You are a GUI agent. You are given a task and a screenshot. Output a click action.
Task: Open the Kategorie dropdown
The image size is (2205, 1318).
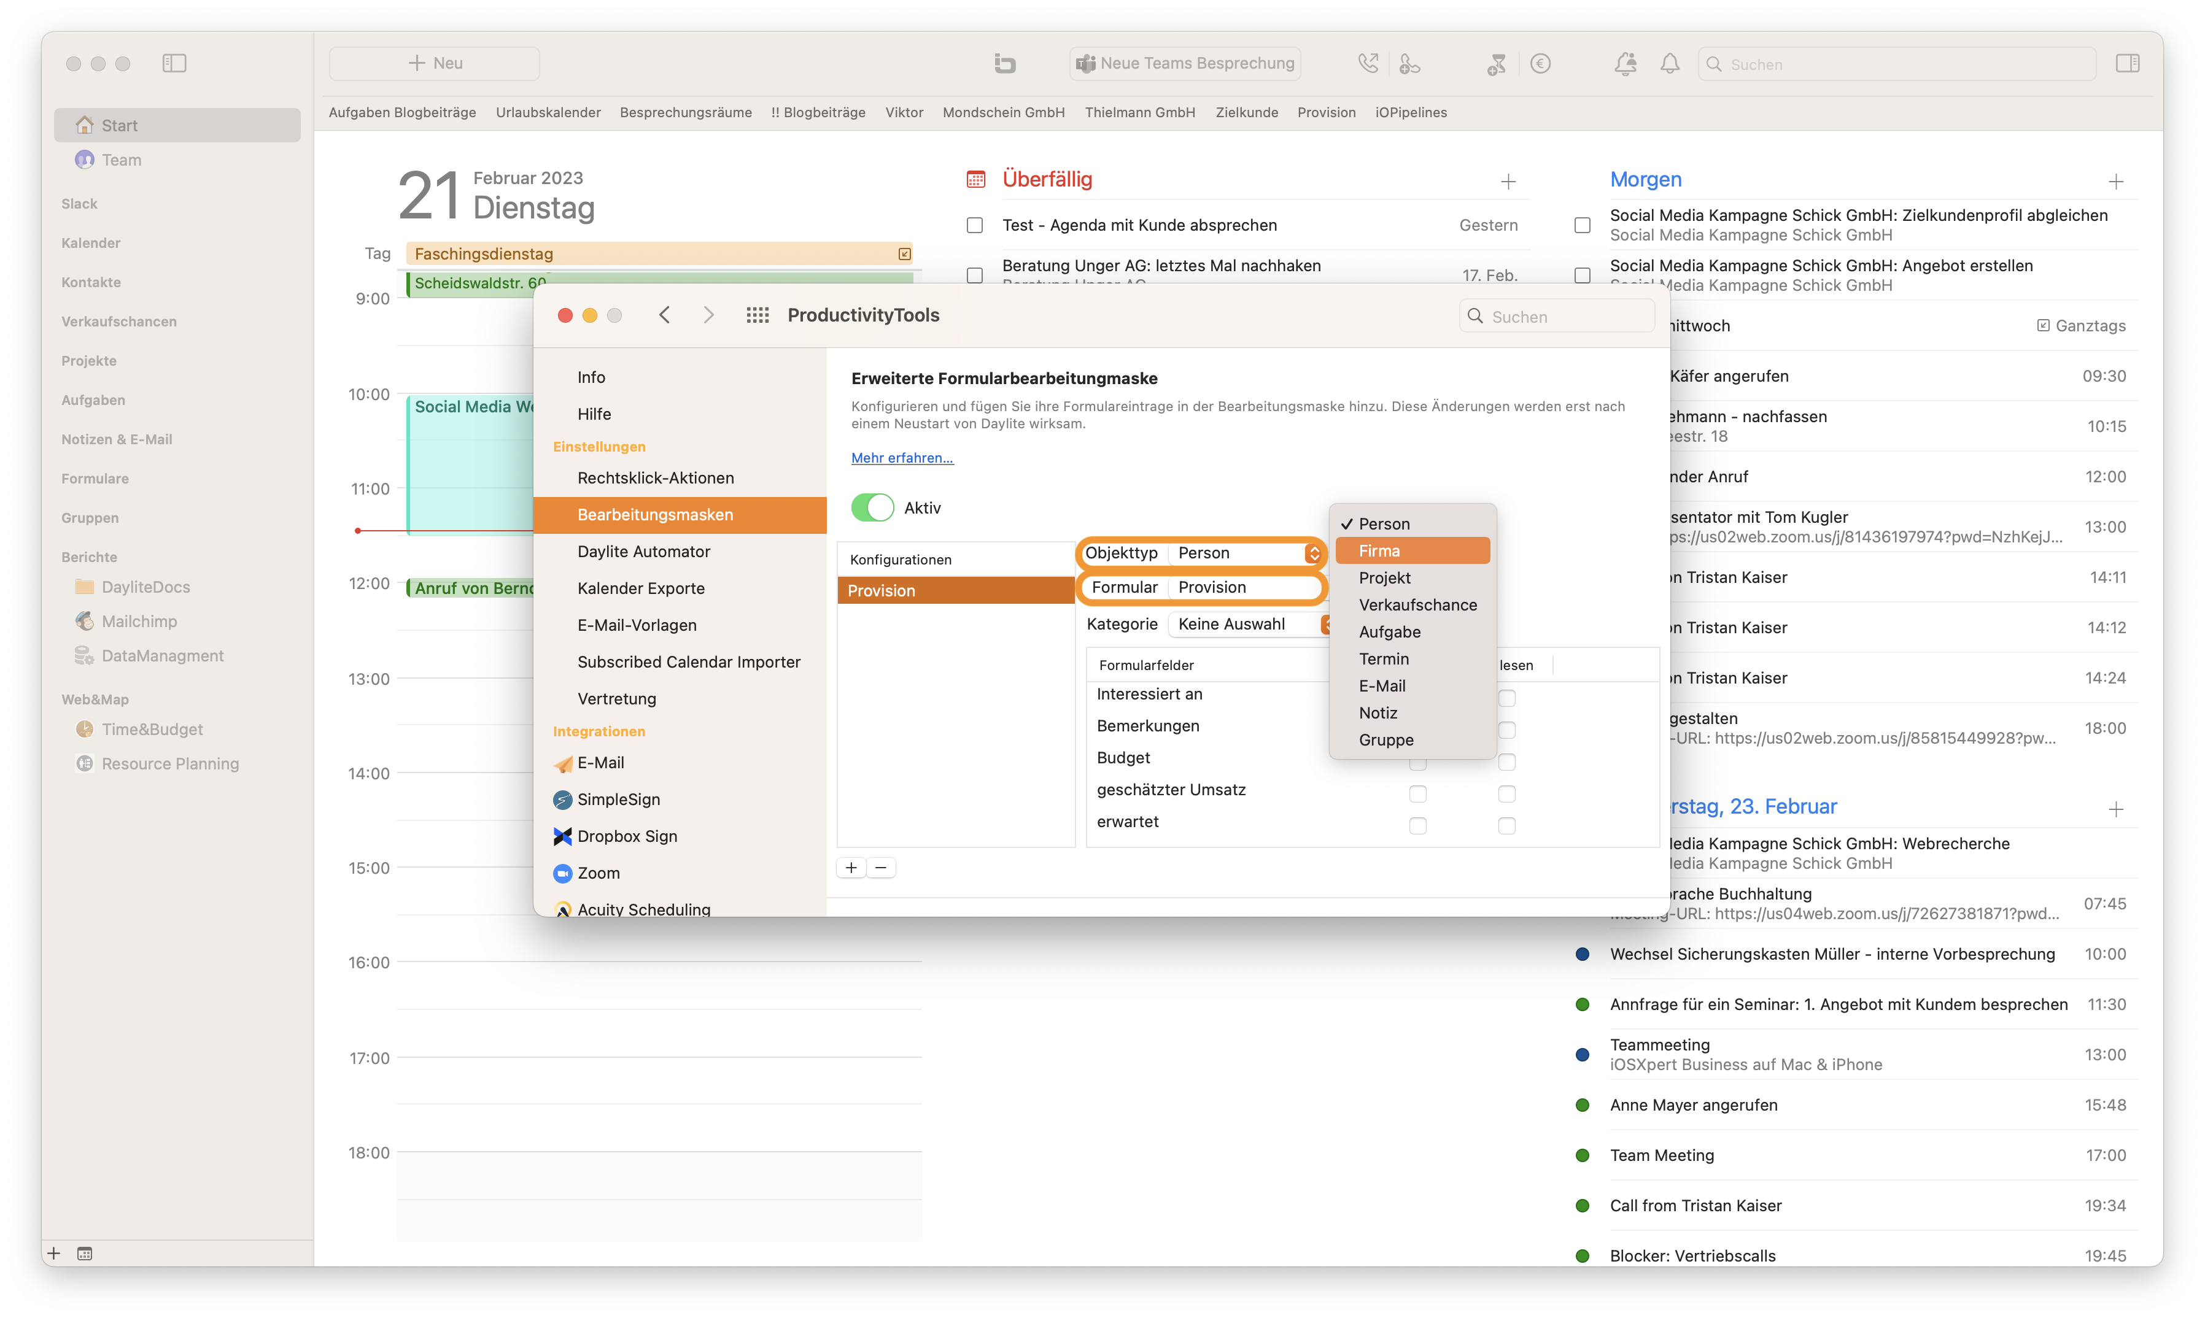pyautogui.click(x=1248, y=623)
